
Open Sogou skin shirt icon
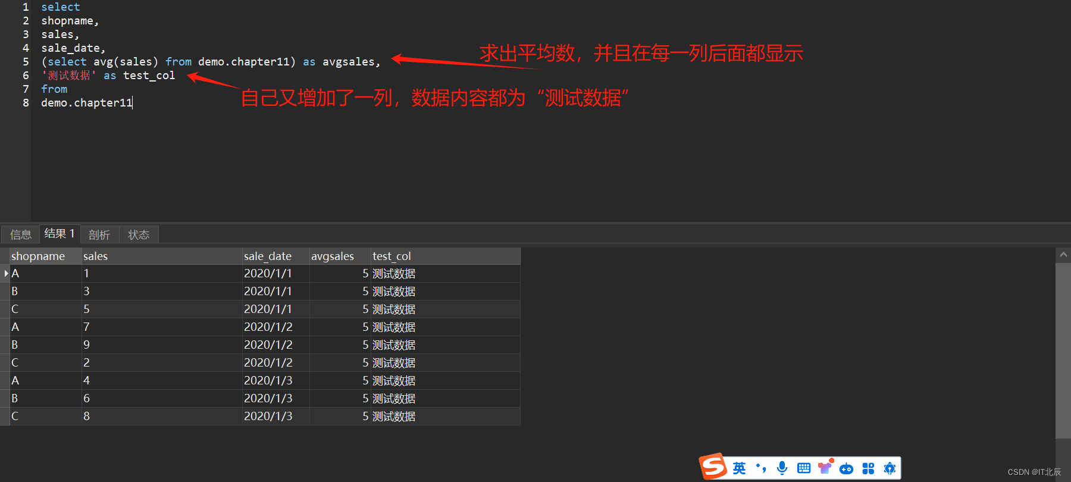tap(825, 467)
